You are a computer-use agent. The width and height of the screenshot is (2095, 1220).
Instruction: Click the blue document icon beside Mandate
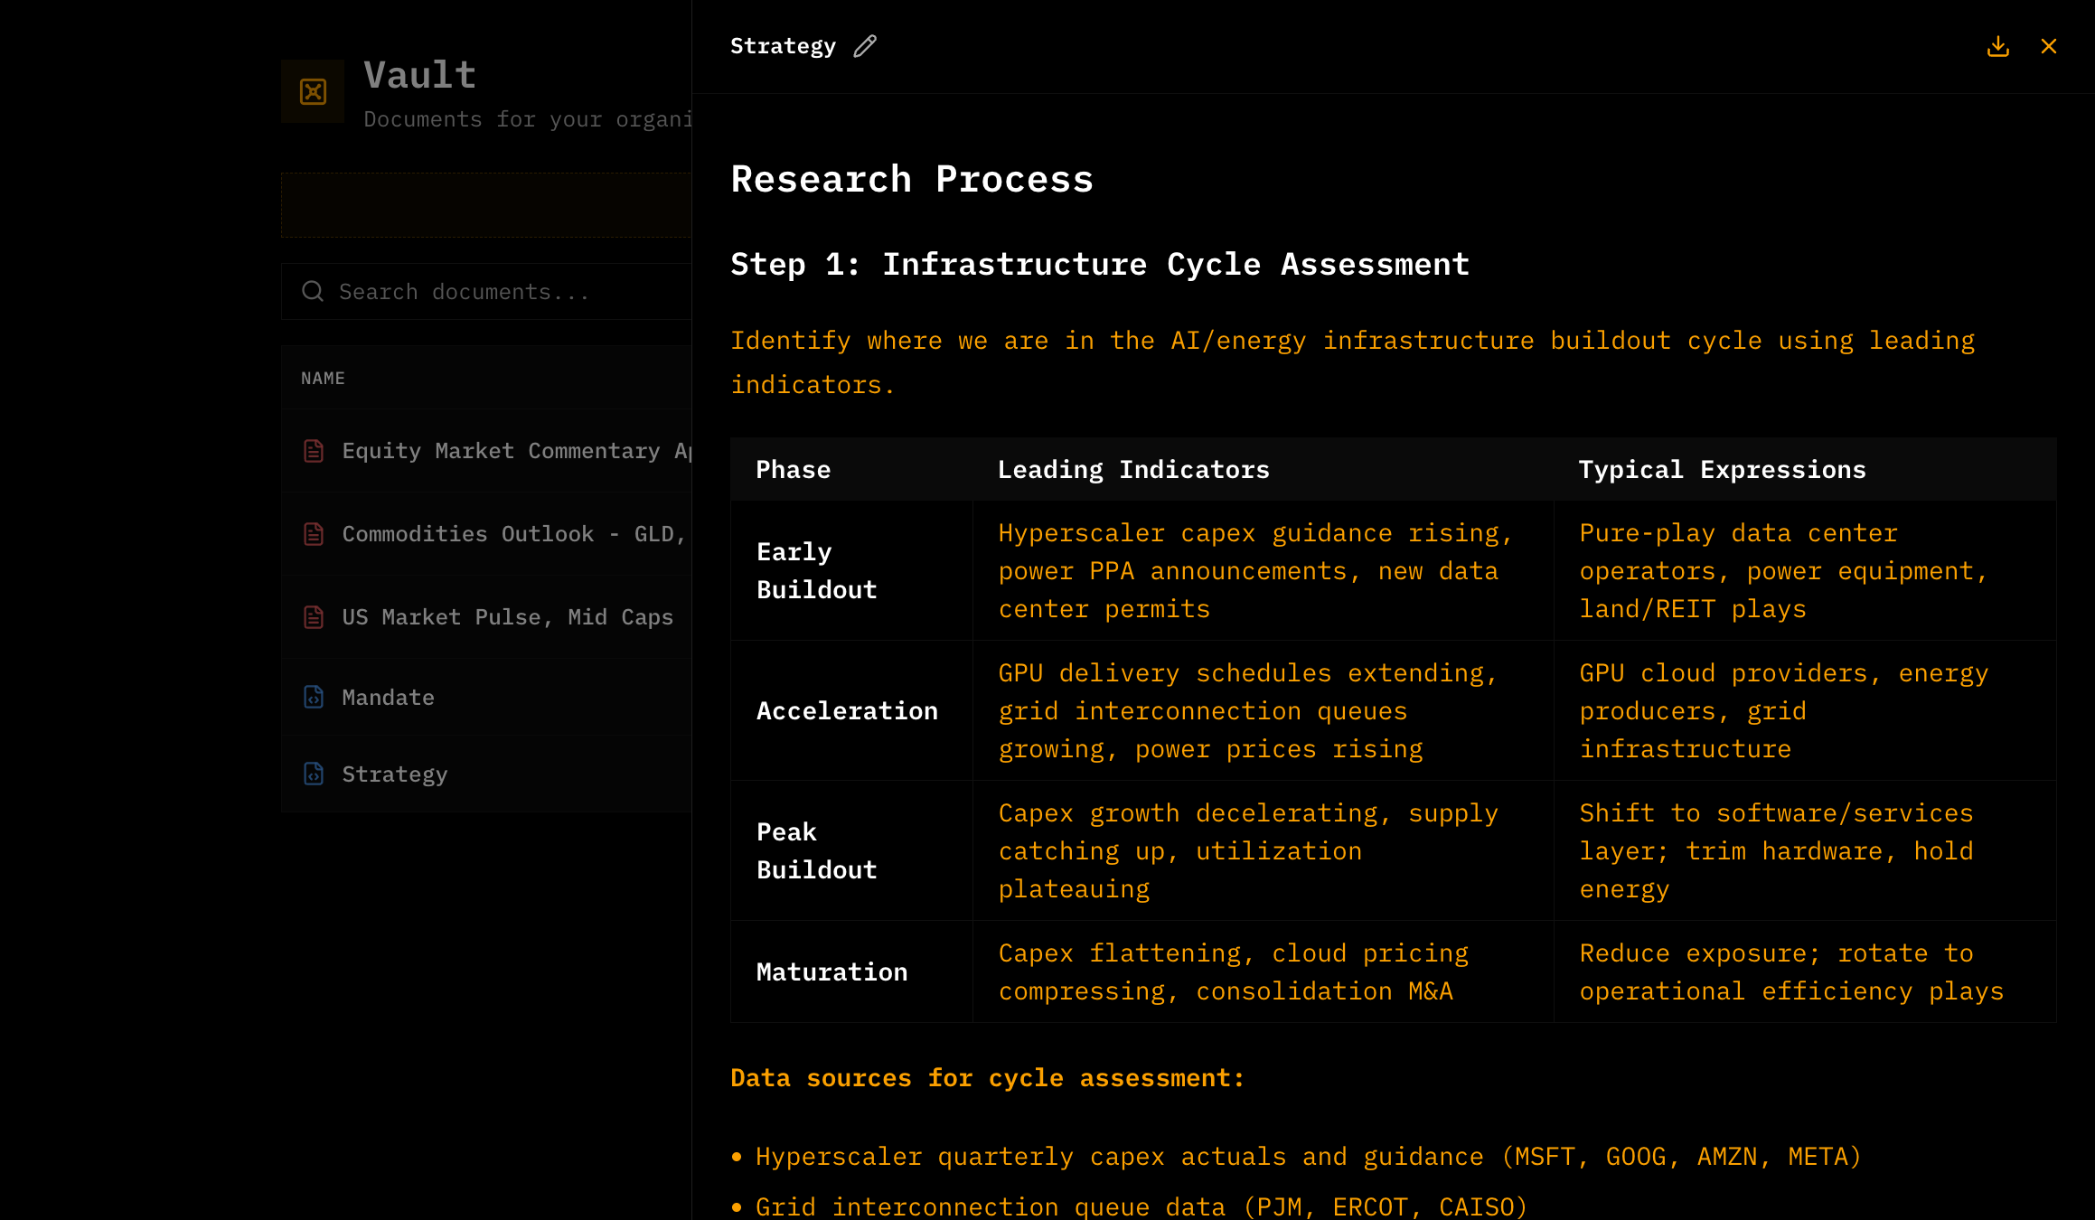point(313,697)
